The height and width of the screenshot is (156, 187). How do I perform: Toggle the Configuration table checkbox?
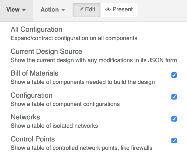174,97
